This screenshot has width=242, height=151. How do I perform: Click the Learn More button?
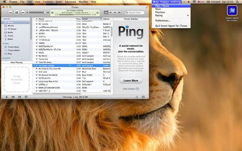131,81
